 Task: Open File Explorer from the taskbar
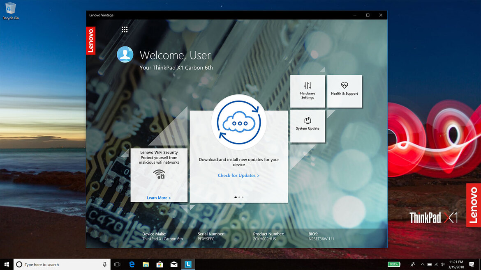coord(146,264)
